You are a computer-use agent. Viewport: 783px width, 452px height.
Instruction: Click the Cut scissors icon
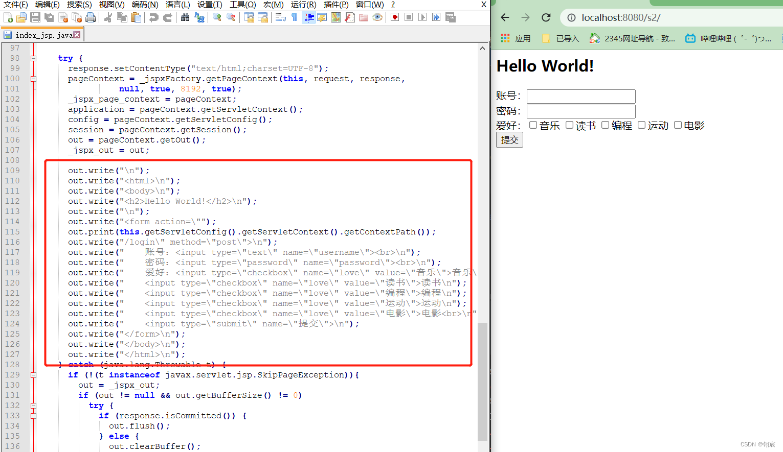tap(108, 18)
